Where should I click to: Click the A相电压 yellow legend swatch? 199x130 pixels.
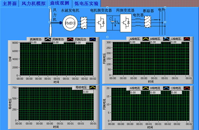pos(146,39)
